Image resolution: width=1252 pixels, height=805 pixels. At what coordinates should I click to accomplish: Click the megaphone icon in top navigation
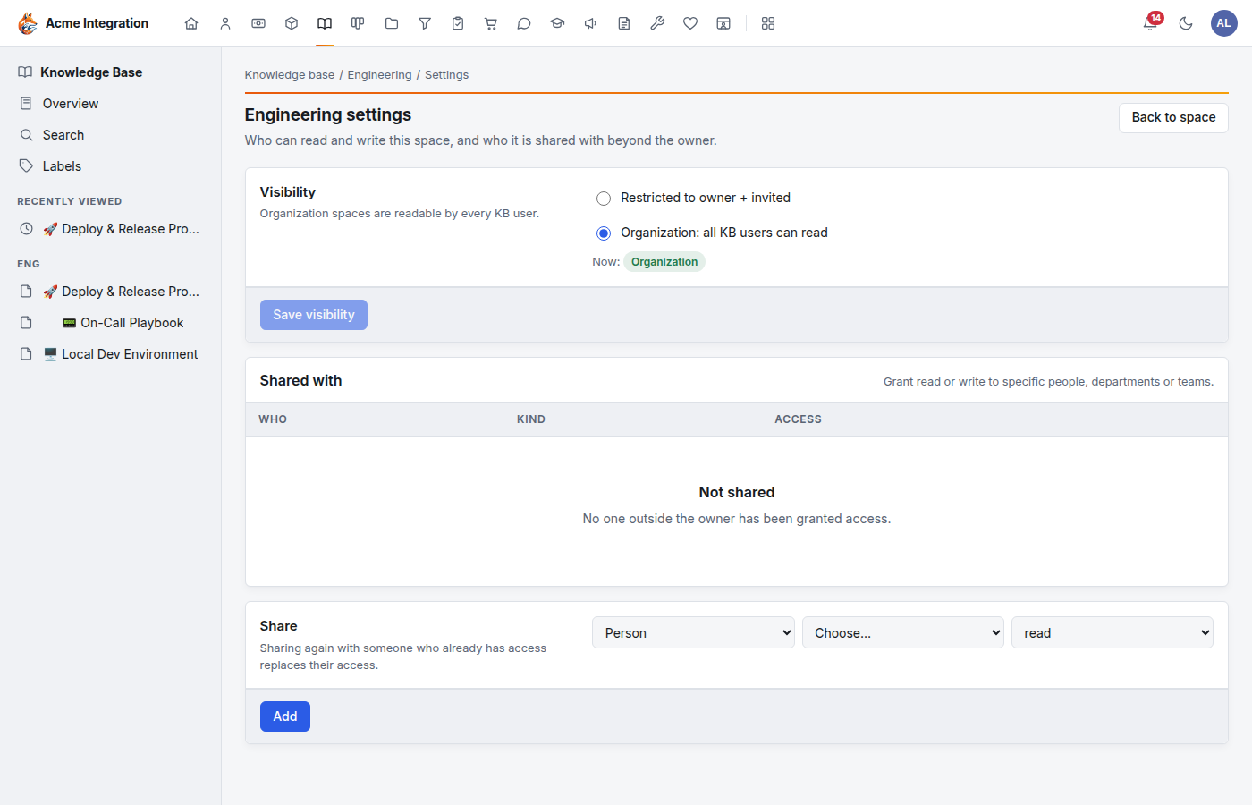tap(590, 23)
